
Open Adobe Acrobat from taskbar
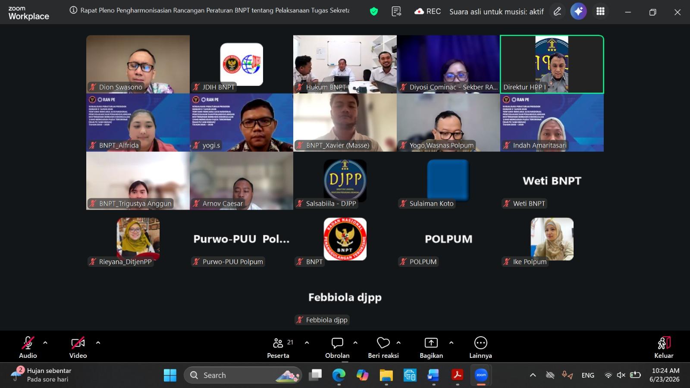pyautogui.click(x=457, y=375)
